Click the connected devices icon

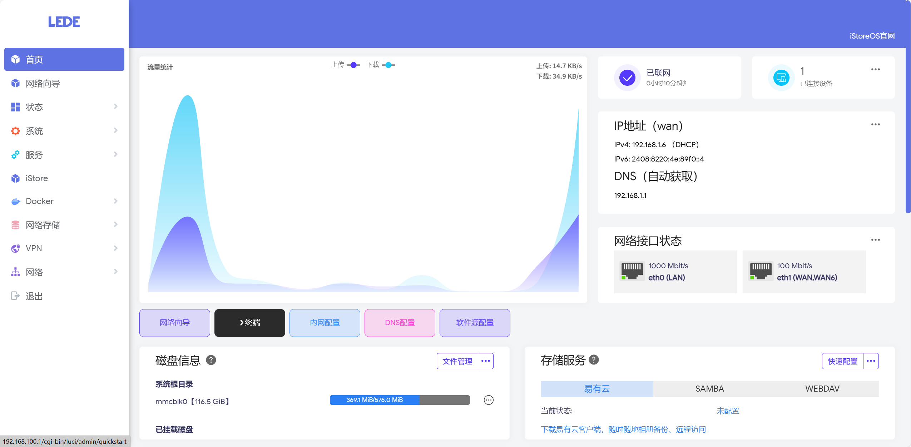781,78
